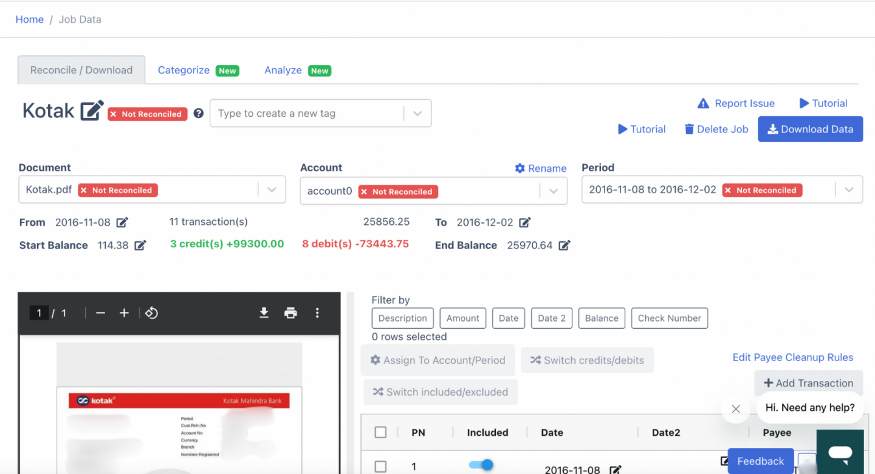Delete the job
875x474 pixels.
coord(716,129)
